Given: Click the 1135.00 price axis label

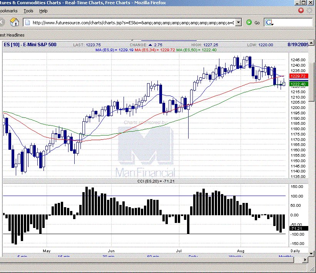Looking at the screenshot, I should click(298, 177).
